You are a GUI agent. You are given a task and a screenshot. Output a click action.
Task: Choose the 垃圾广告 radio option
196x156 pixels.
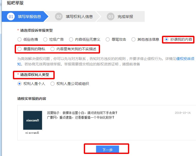tap(45, 39)
